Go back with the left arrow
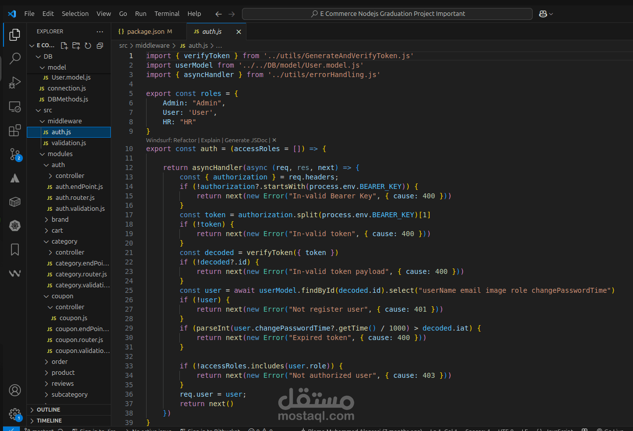 coord(219,14)
